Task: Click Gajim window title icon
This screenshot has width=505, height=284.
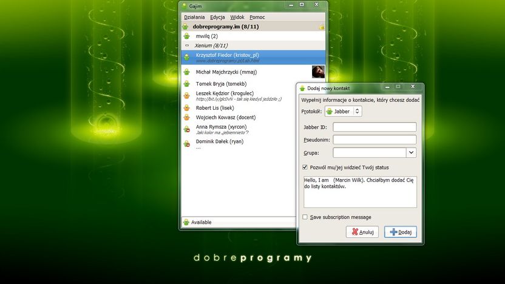Action: point(185,6)
